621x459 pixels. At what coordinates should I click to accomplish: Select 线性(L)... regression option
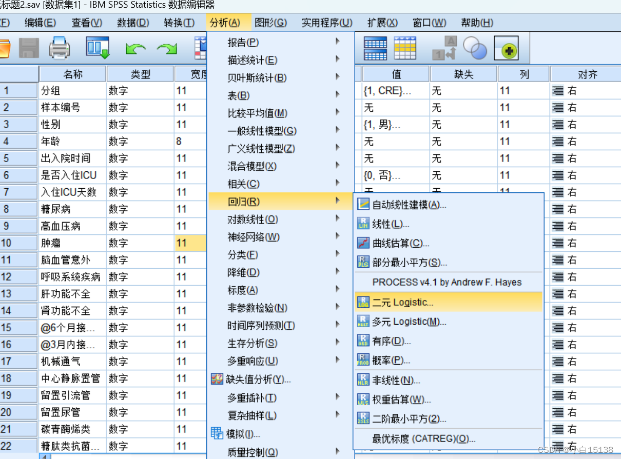pyautogui.click(x=449, y=224)
